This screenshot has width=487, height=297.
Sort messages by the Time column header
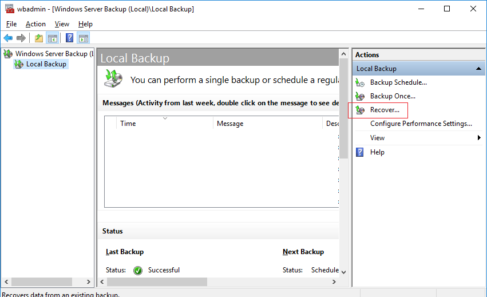click(x=128, y=124)
